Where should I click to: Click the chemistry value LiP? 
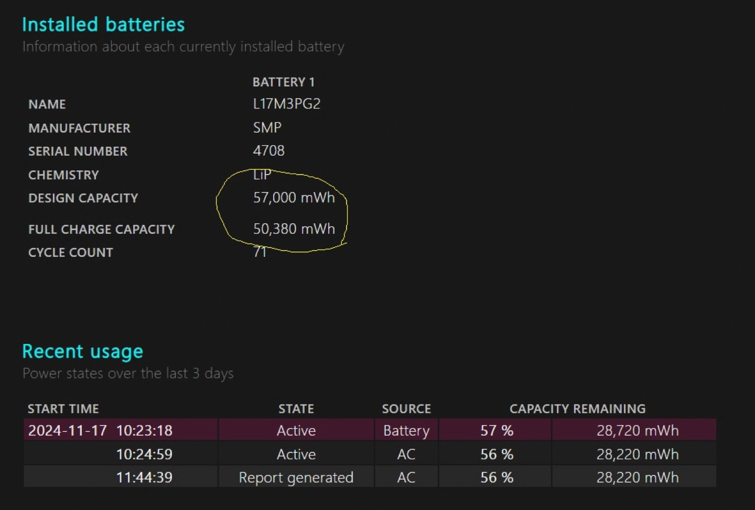[262, 175]
